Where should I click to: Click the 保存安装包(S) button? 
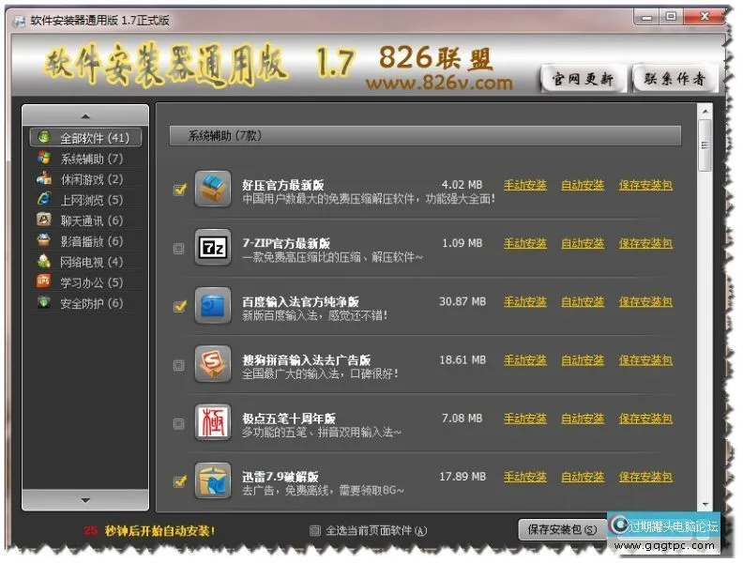(x=562, y=529)
